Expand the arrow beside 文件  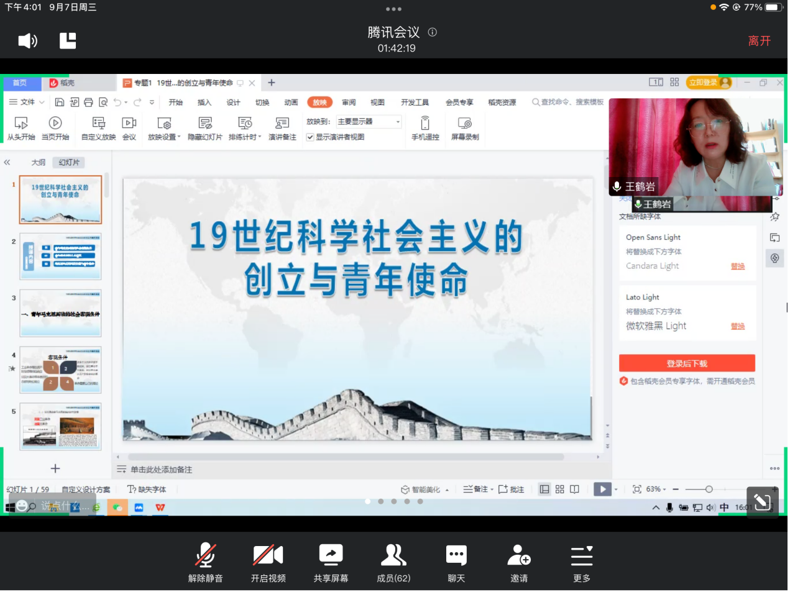[42, 102]
